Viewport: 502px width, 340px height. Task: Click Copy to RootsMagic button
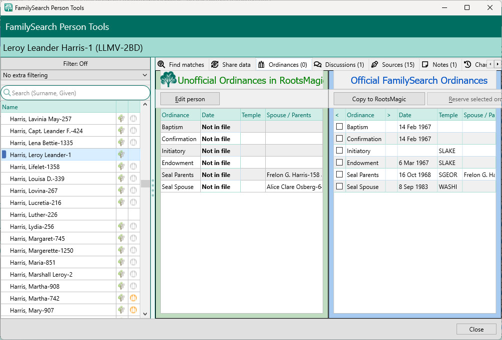click(x=379, y=99)
